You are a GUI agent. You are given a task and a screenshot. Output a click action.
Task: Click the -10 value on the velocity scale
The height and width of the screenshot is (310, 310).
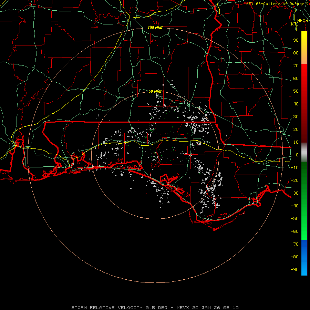[x=294, y=168]
